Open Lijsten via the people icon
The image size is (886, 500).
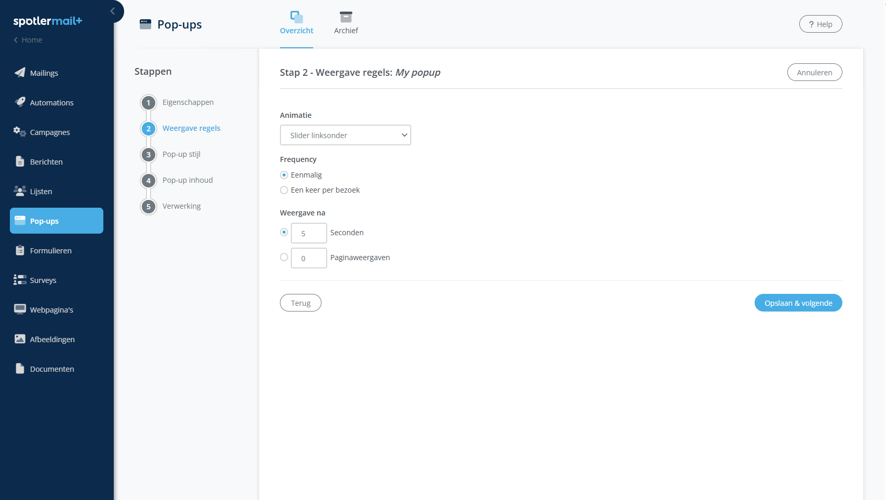[20, 191]
